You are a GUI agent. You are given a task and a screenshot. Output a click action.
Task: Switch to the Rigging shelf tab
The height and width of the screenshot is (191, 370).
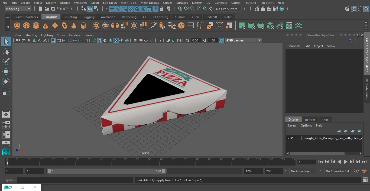89,17
